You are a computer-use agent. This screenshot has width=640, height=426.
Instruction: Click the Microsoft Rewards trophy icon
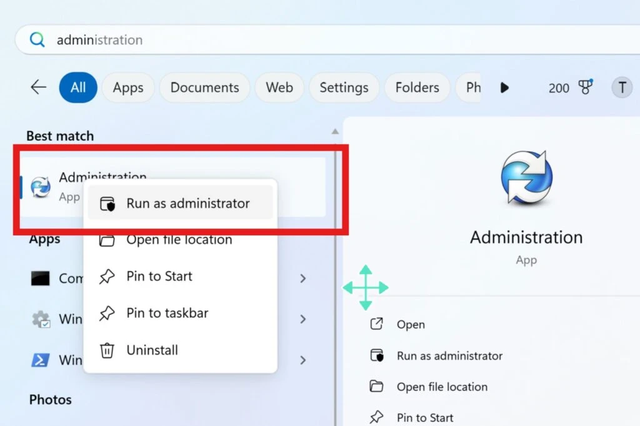[x=586, y=88]
